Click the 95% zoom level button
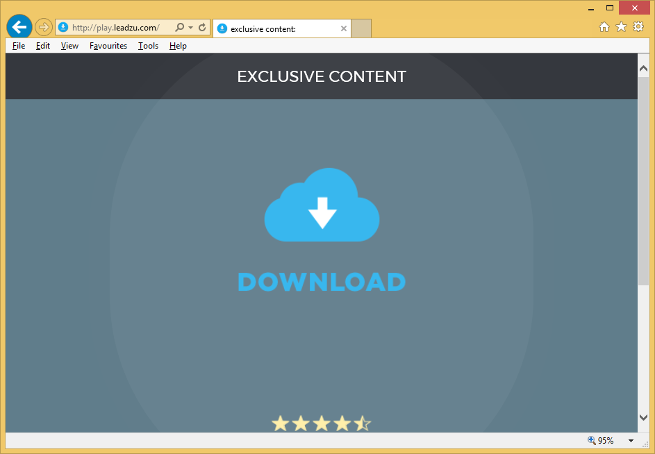The height and width of the screenshot is (454, 655). point(601,441)
